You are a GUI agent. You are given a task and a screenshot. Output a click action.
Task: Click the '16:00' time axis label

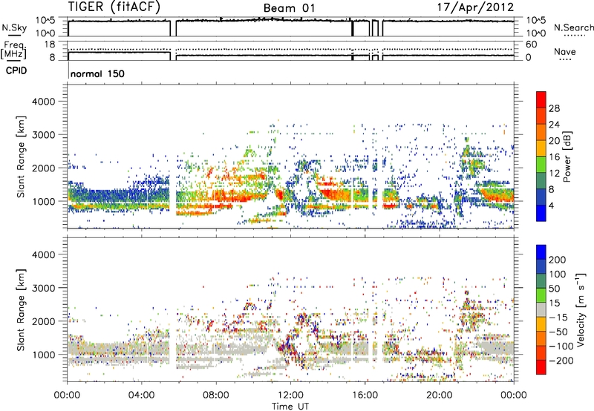[x=365, y=395]
